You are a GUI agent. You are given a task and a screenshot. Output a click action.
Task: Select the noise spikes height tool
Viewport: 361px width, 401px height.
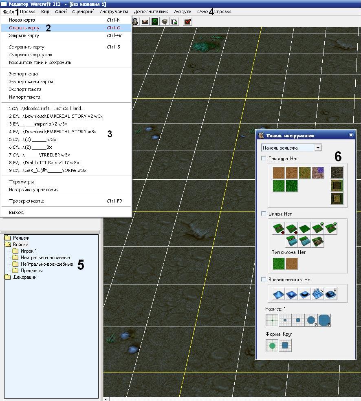318,294
